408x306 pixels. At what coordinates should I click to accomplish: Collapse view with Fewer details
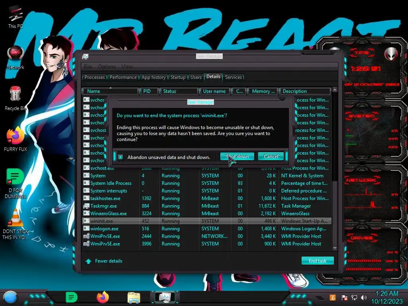(x=104, y=261)
